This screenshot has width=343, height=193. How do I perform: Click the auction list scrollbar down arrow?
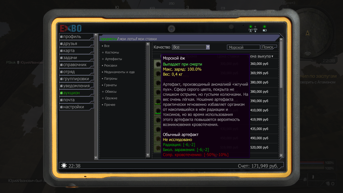[x=281, y=156]
